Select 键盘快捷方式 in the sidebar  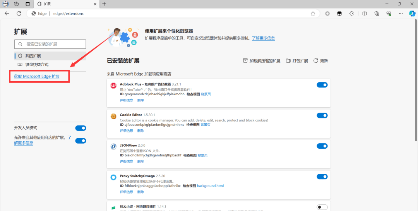[x=37, y=65]
